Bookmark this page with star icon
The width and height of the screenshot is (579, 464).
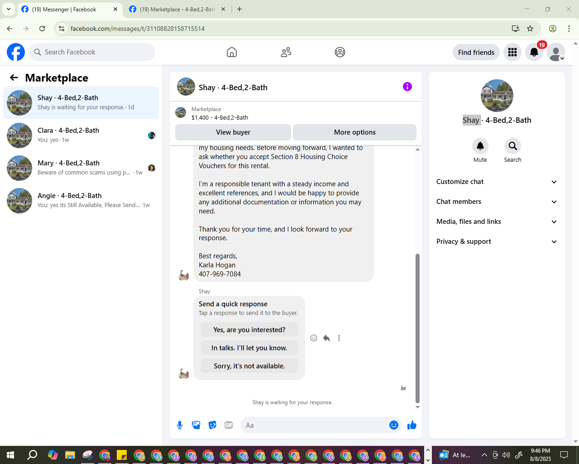pyautogui.click(x=530, y=29)
